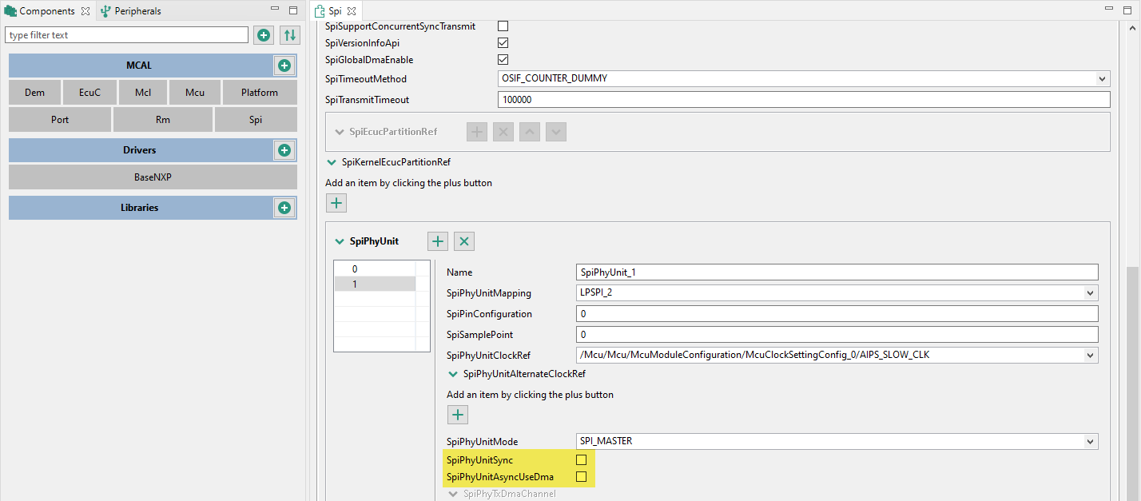
Task: Click the sort components icon beside filter field
Action: [290, 35]
